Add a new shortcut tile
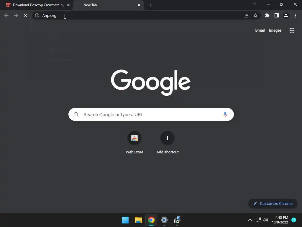302x227 pixels. [168, 142]
